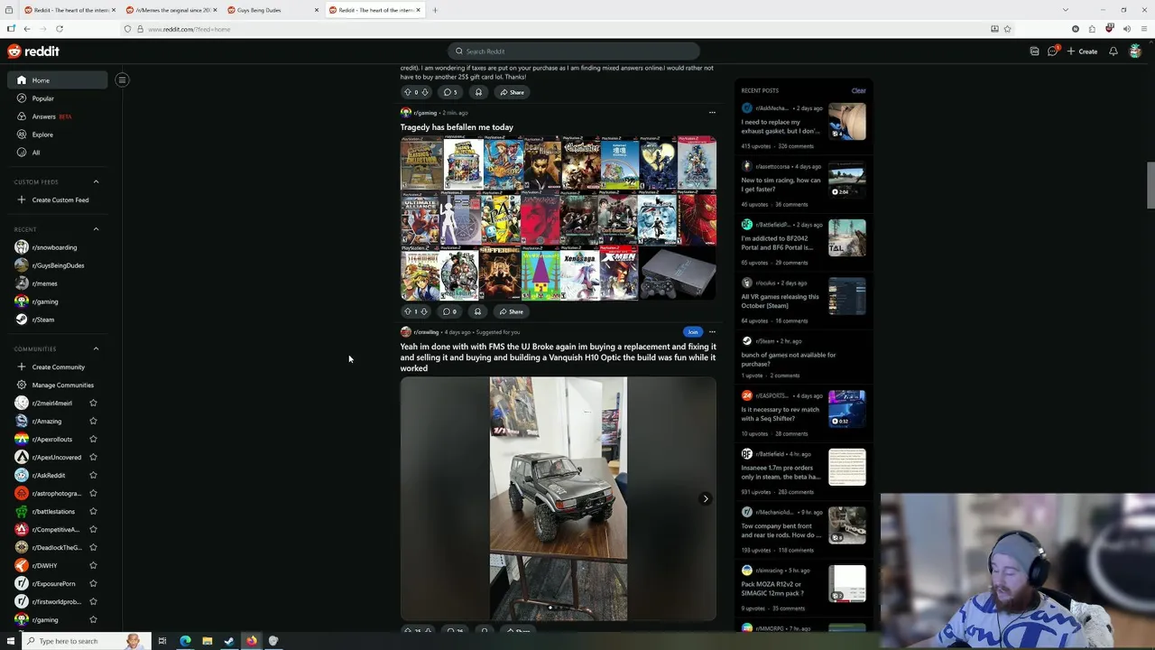
Task: Open Microsoft Edge from Windows taskbar
Action: [x=185, y=641]
